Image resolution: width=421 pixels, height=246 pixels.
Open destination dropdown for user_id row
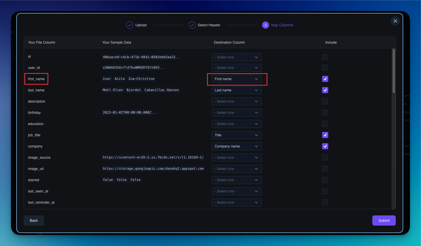click(x=237, y=68)
